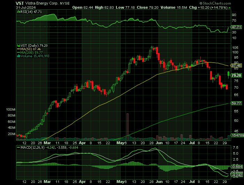Click the MACD value -4.242 in legend
244x185 pixels.
pyautogui.click(x=50, y=147)
